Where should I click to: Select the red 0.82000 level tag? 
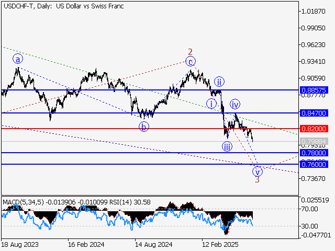tap(315, 129)
